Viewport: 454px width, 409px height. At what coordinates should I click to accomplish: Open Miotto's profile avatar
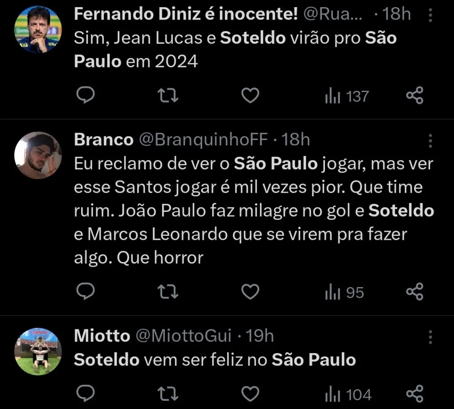[x=38, y=351]
